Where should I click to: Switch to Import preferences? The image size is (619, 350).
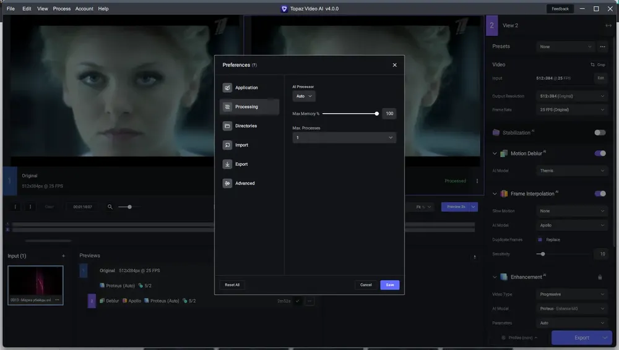pos(249,145)
